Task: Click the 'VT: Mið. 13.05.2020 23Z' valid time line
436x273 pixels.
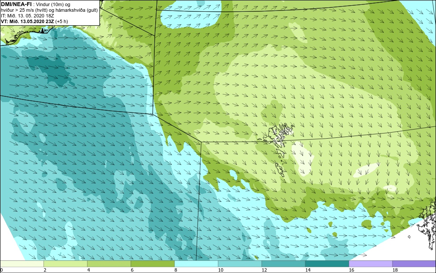Action: coord(34,21)
